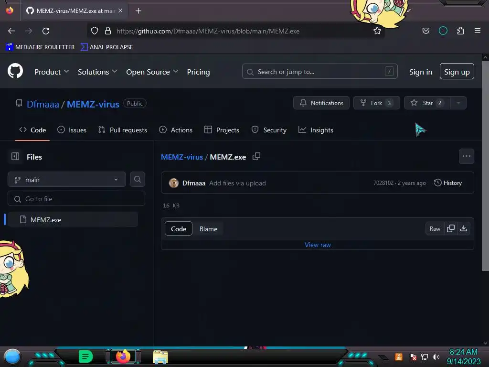The image size is (489, 367).
Task: Switch to the Issues tab
Action: [x=72, y=130]
